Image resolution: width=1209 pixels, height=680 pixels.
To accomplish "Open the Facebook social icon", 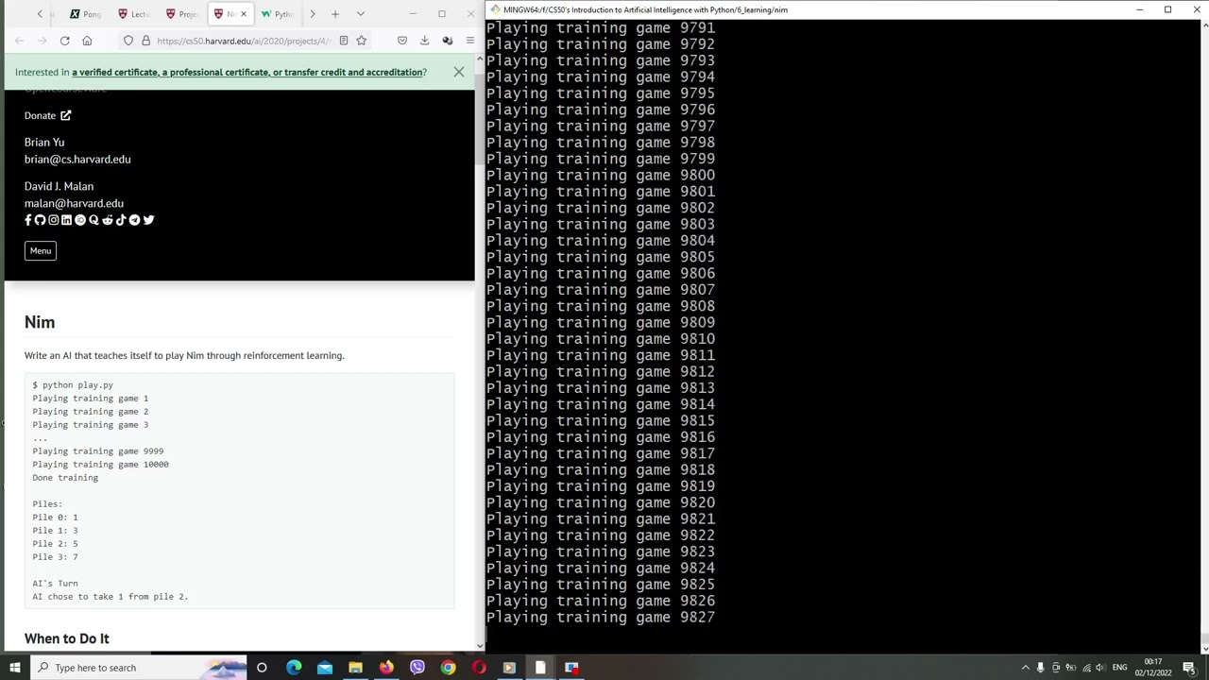I will tap(28, 220).
